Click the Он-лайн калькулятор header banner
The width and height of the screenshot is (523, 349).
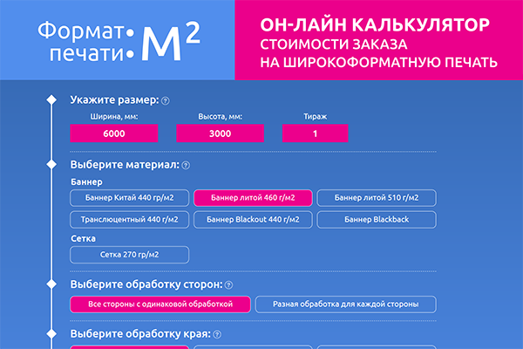pos(378,41)
